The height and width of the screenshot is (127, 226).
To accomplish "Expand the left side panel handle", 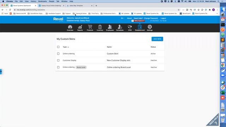I will [x=1, y=72].
